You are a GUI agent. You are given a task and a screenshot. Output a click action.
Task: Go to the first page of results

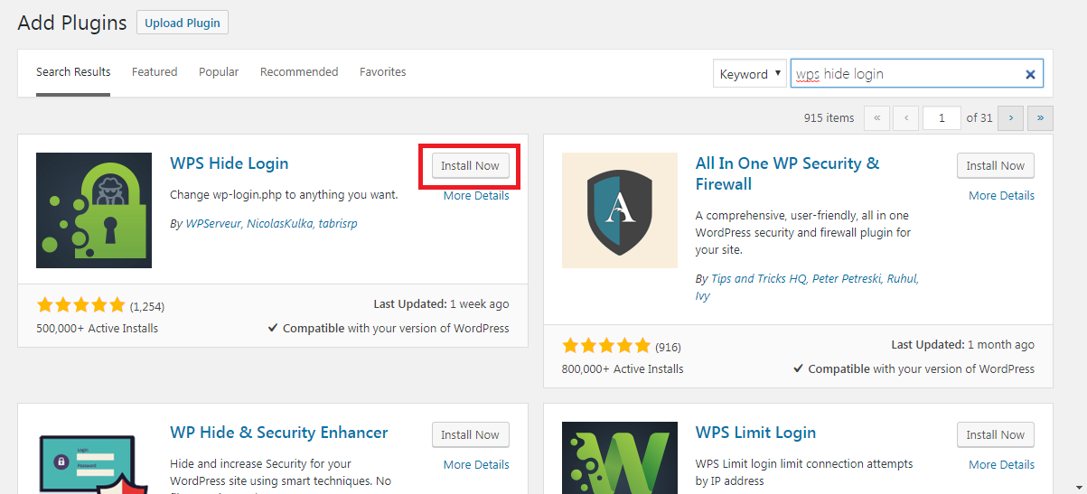[x=876, y=117]
